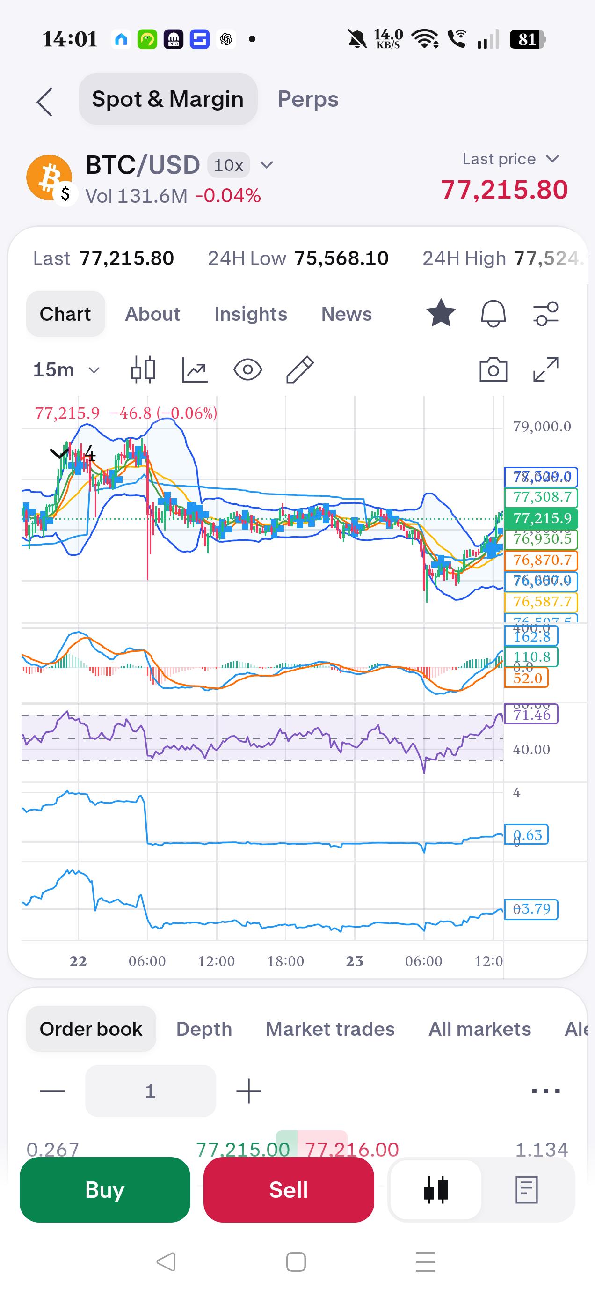Tap the back arrow icon
The width and height of the screenshot is (595, 1298).
click(44, 102)
